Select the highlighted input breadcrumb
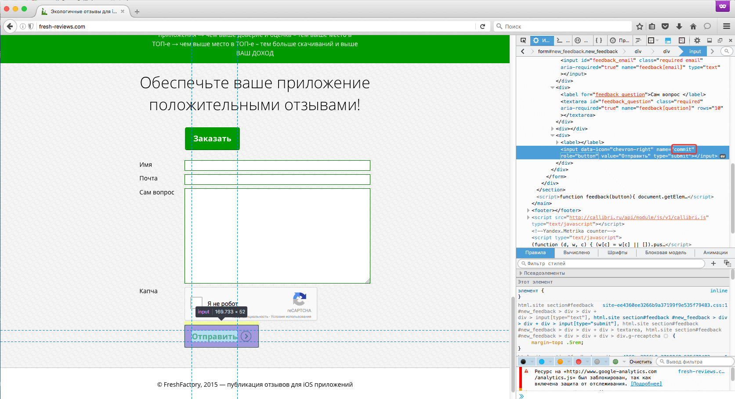 click(695, 51)
